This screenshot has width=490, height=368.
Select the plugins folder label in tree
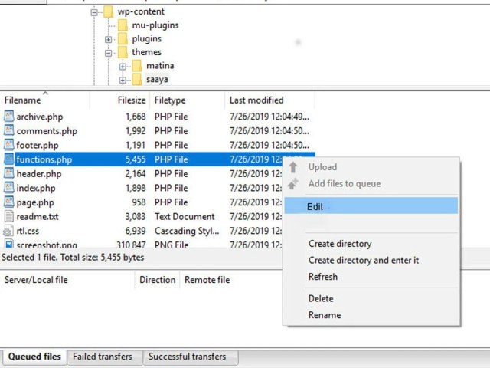click(x=146, y=39)
